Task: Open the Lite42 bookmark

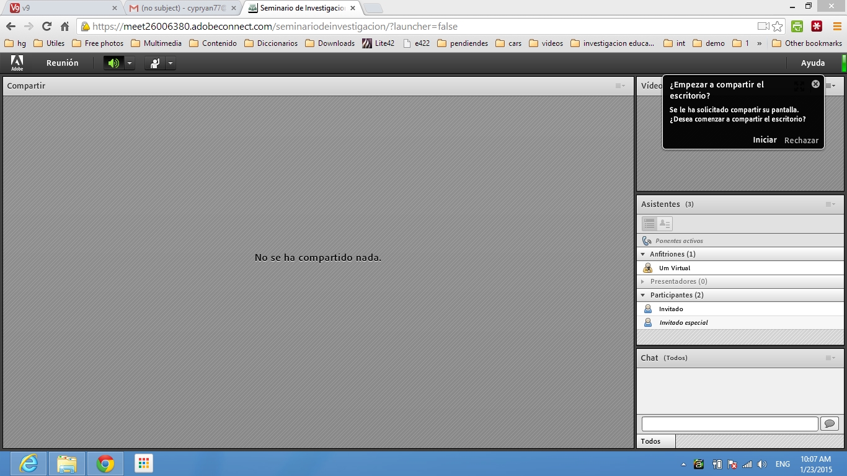Action: pyautogui.click(x=378, y=43)
